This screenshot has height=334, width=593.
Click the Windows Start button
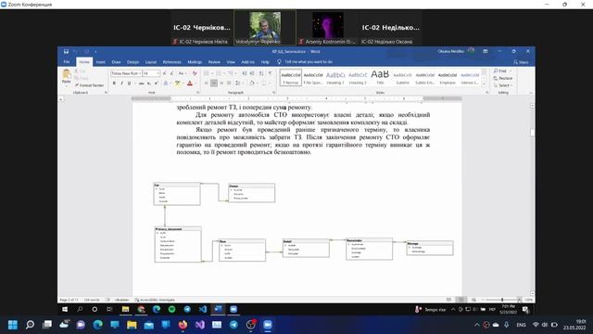tap(13, 325)
